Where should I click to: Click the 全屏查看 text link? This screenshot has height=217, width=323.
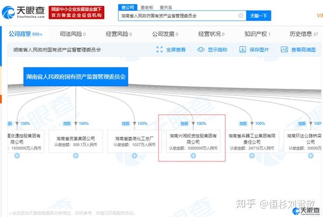pyautogui.click(x=175, y=50)
